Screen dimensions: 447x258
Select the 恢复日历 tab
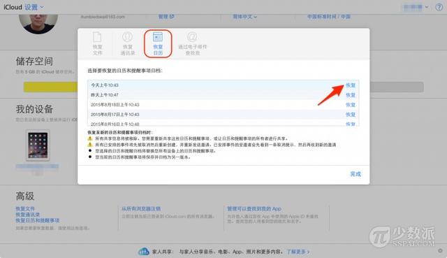(158, 43)
